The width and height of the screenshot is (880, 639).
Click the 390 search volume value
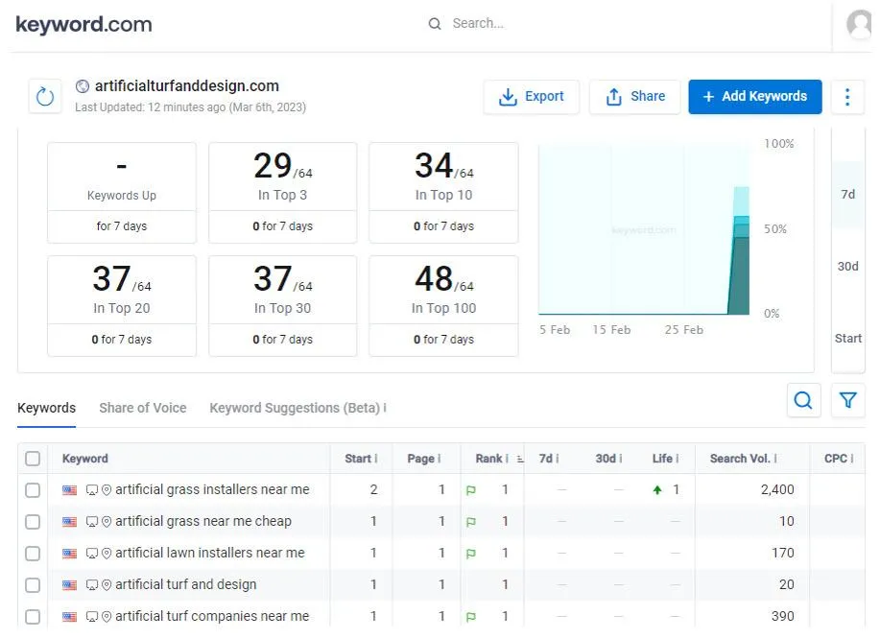(x=782, y=617)
